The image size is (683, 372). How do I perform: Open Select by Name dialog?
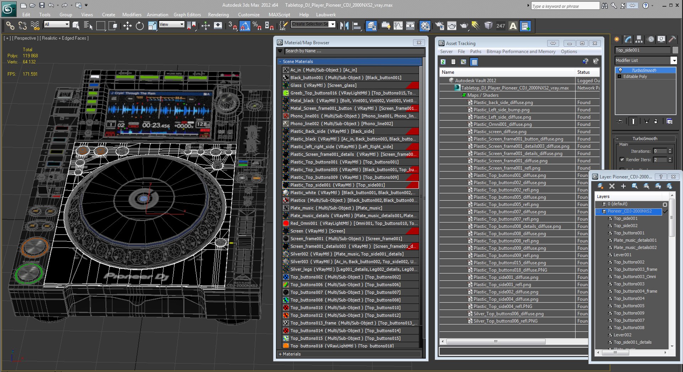88,26
